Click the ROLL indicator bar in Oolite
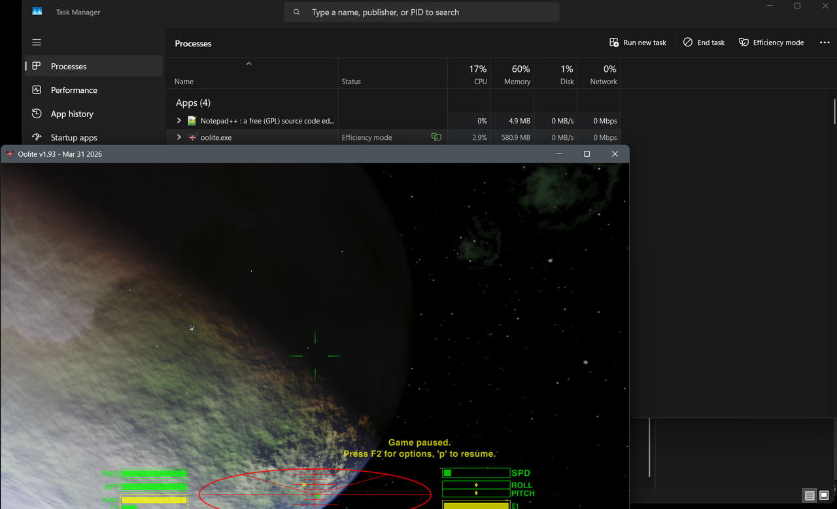The width and height of the screenshot is (837, 509). coord(476,485)
